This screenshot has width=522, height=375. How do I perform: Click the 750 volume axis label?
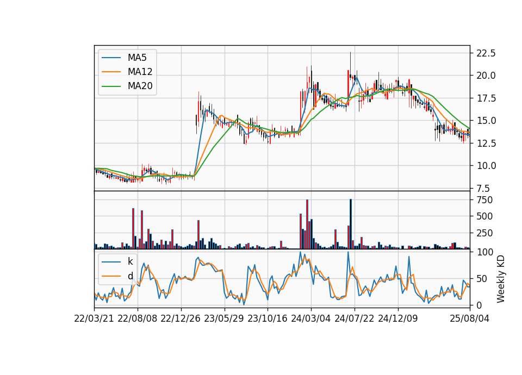[484, 200]
